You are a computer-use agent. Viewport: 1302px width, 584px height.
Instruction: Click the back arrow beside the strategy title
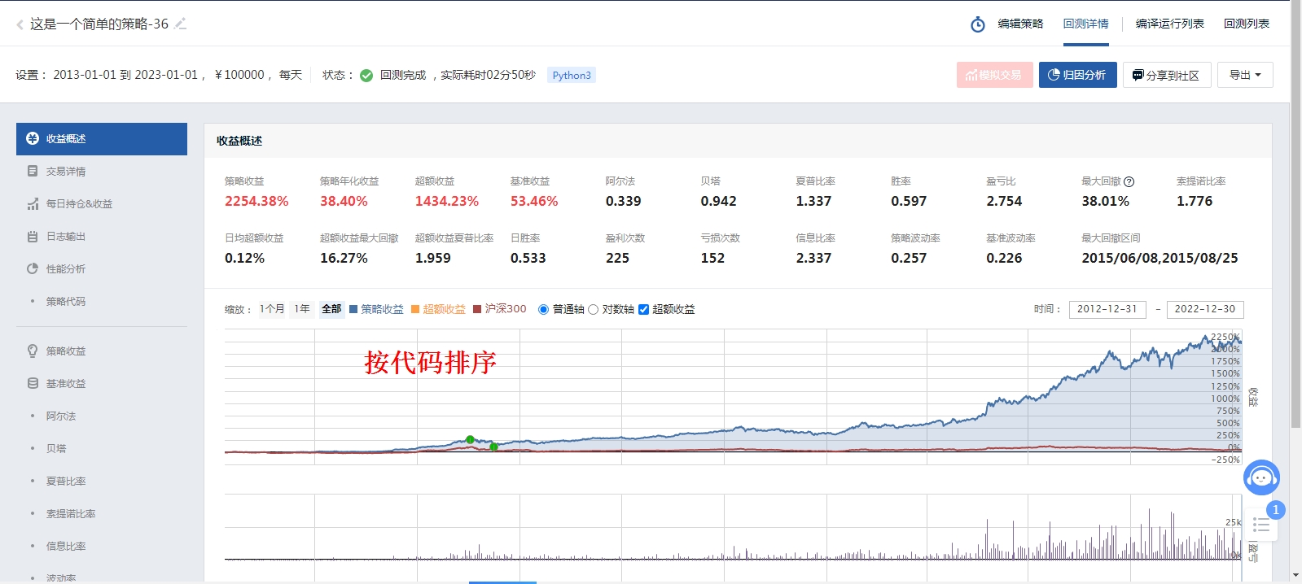point(20,24)
